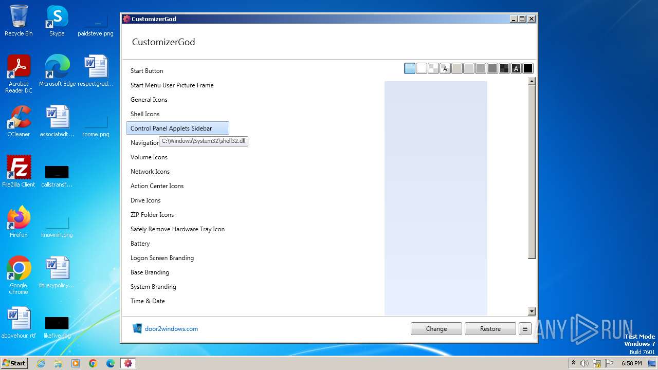Open network status tray icon
This screenshot has width=658, height=370.
click(597, 363)
